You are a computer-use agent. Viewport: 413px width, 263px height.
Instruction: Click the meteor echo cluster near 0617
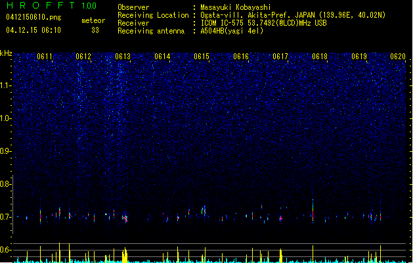click(281, 218)
